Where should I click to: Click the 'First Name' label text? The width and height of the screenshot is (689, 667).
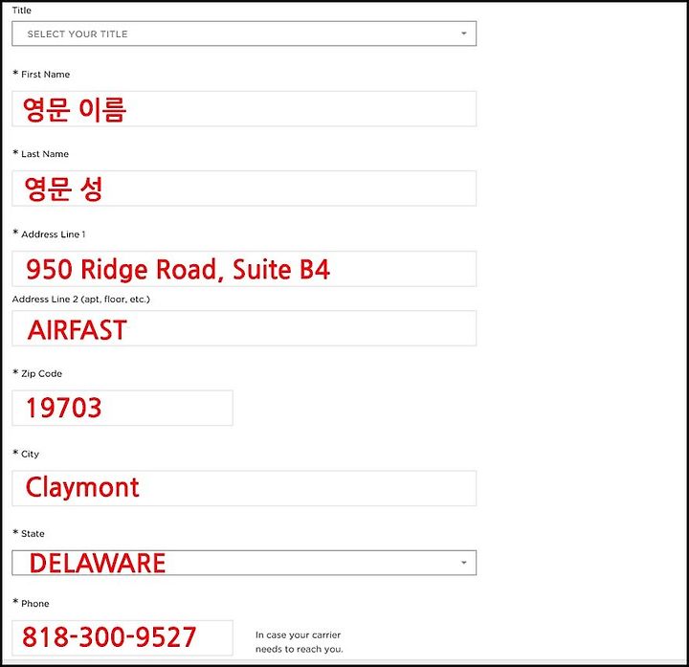[45, 75]
